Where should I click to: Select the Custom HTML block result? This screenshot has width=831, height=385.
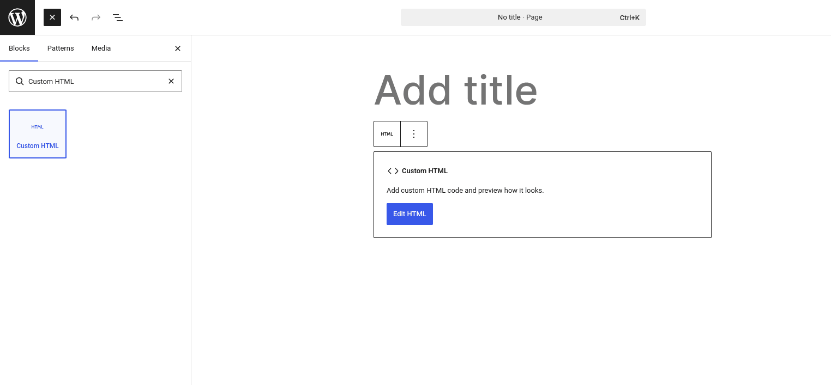(x=37, y=133)
